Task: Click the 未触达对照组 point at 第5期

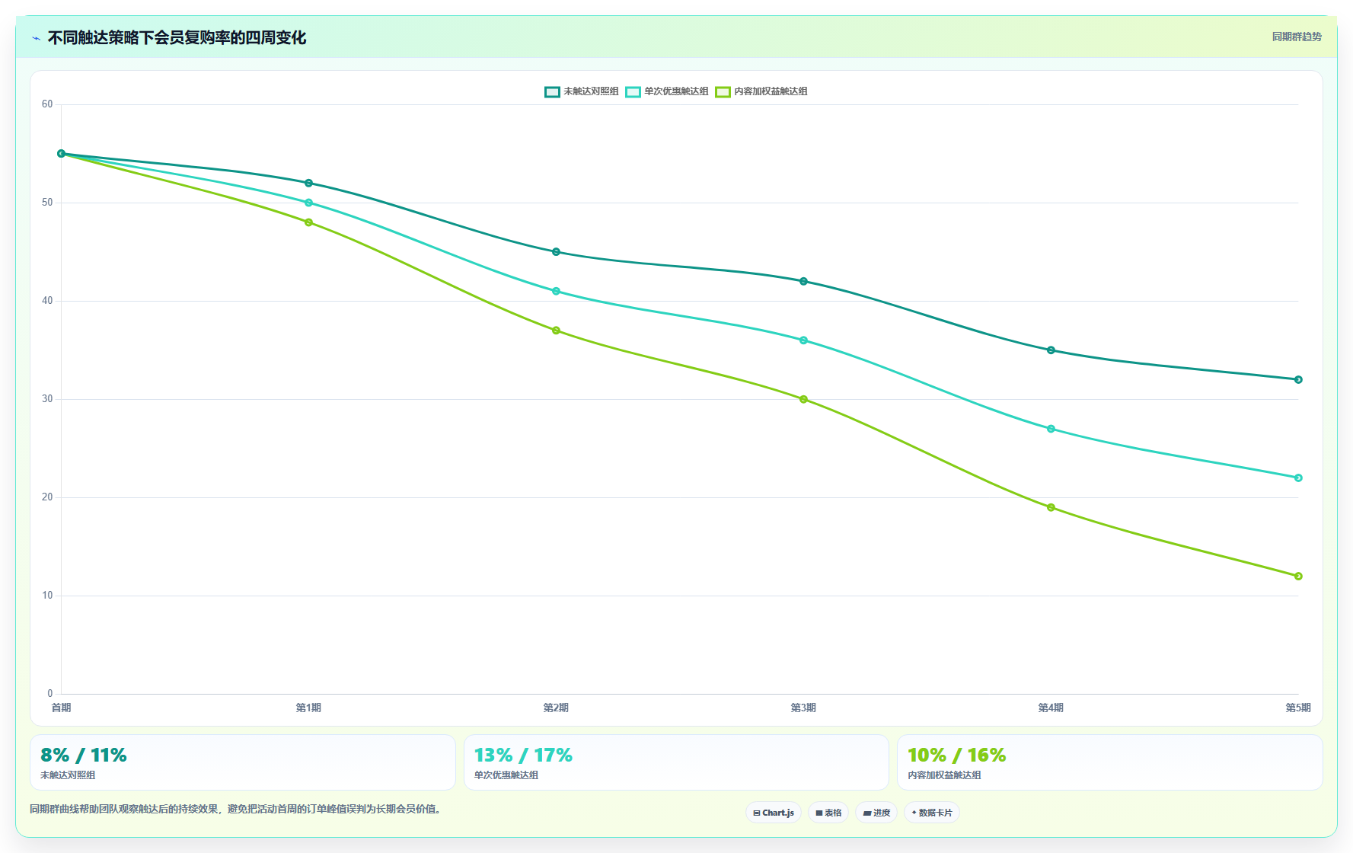Action: tap(1298, 379)
